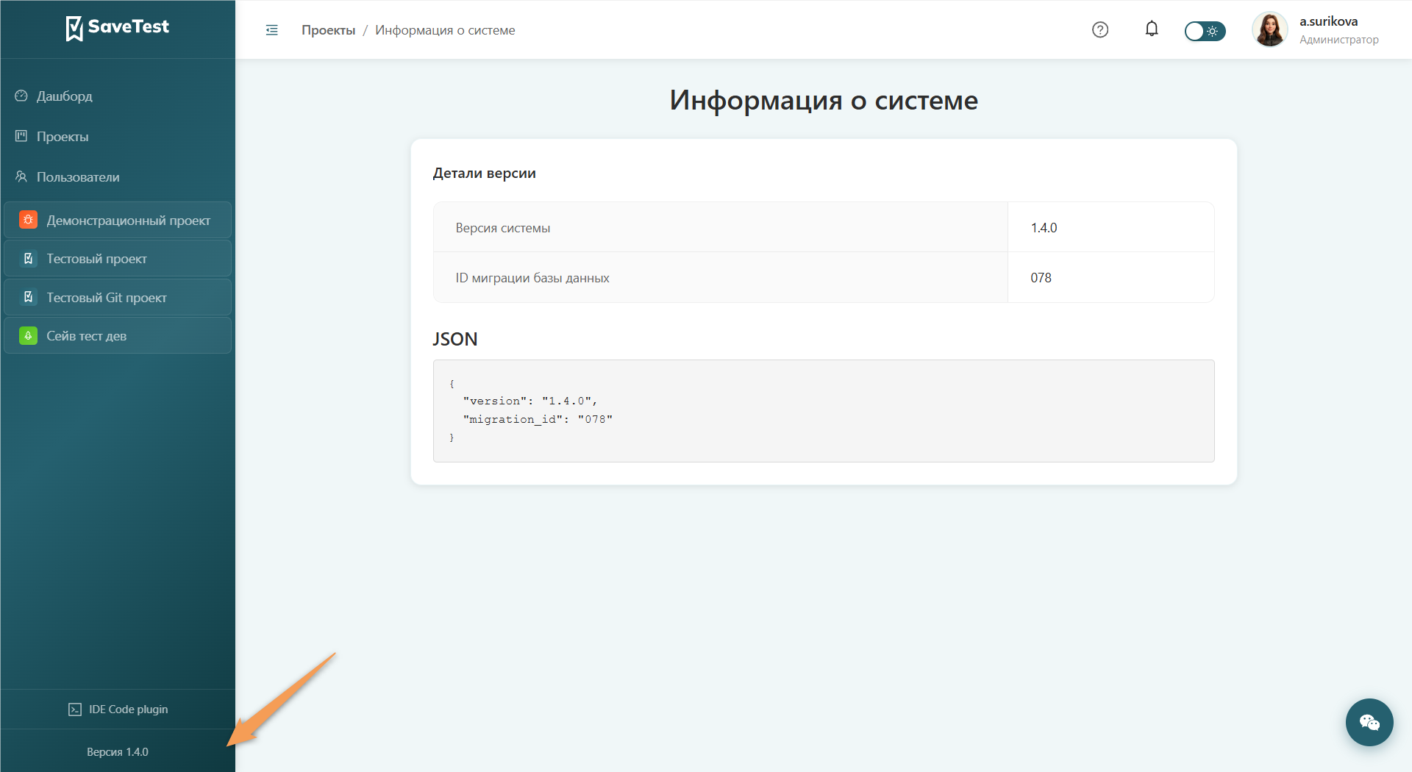Click the 078 migration value cell
The width and height of the screenshot is (1412, 772).
[1110, 278]
